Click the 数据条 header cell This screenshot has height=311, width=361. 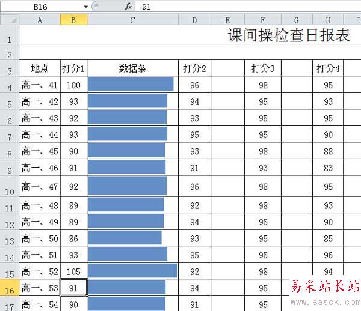132,68
